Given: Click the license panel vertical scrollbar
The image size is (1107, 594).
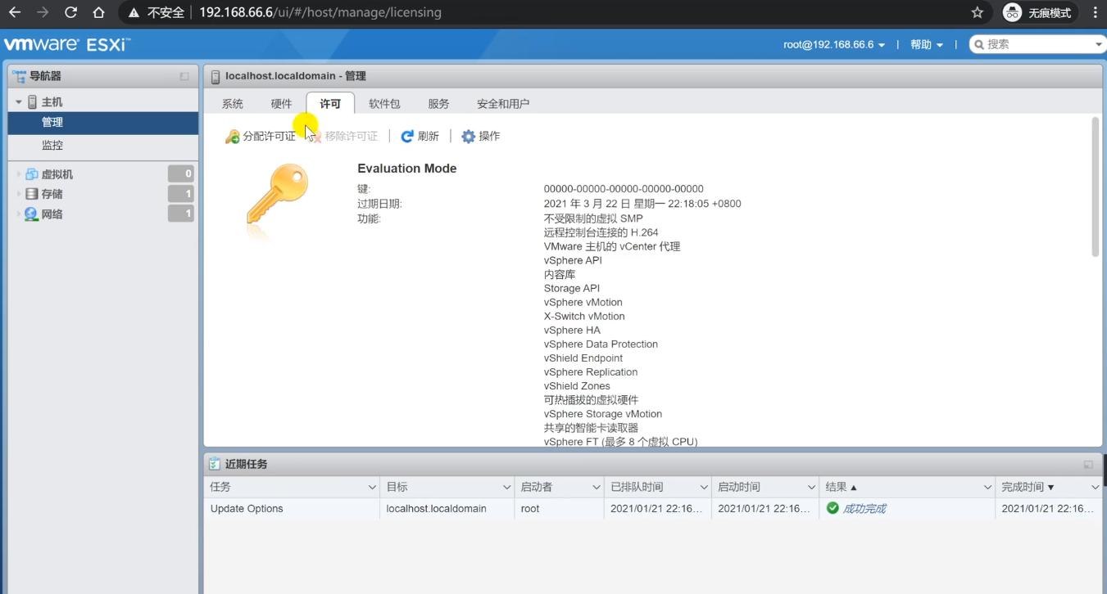Looking at the screenshot, I should click(1096, 188).
